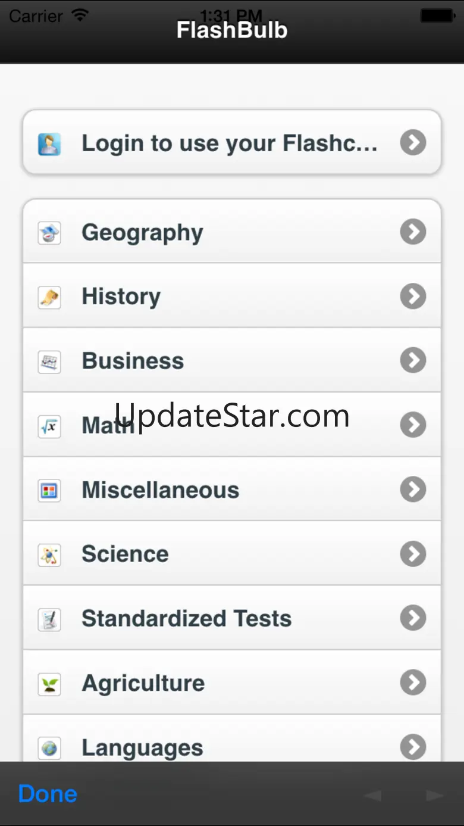The width and height of the screenshot is (464, 826).
Task: Tap the Done button
Action: pyautogui.click(x=48, y=794)
